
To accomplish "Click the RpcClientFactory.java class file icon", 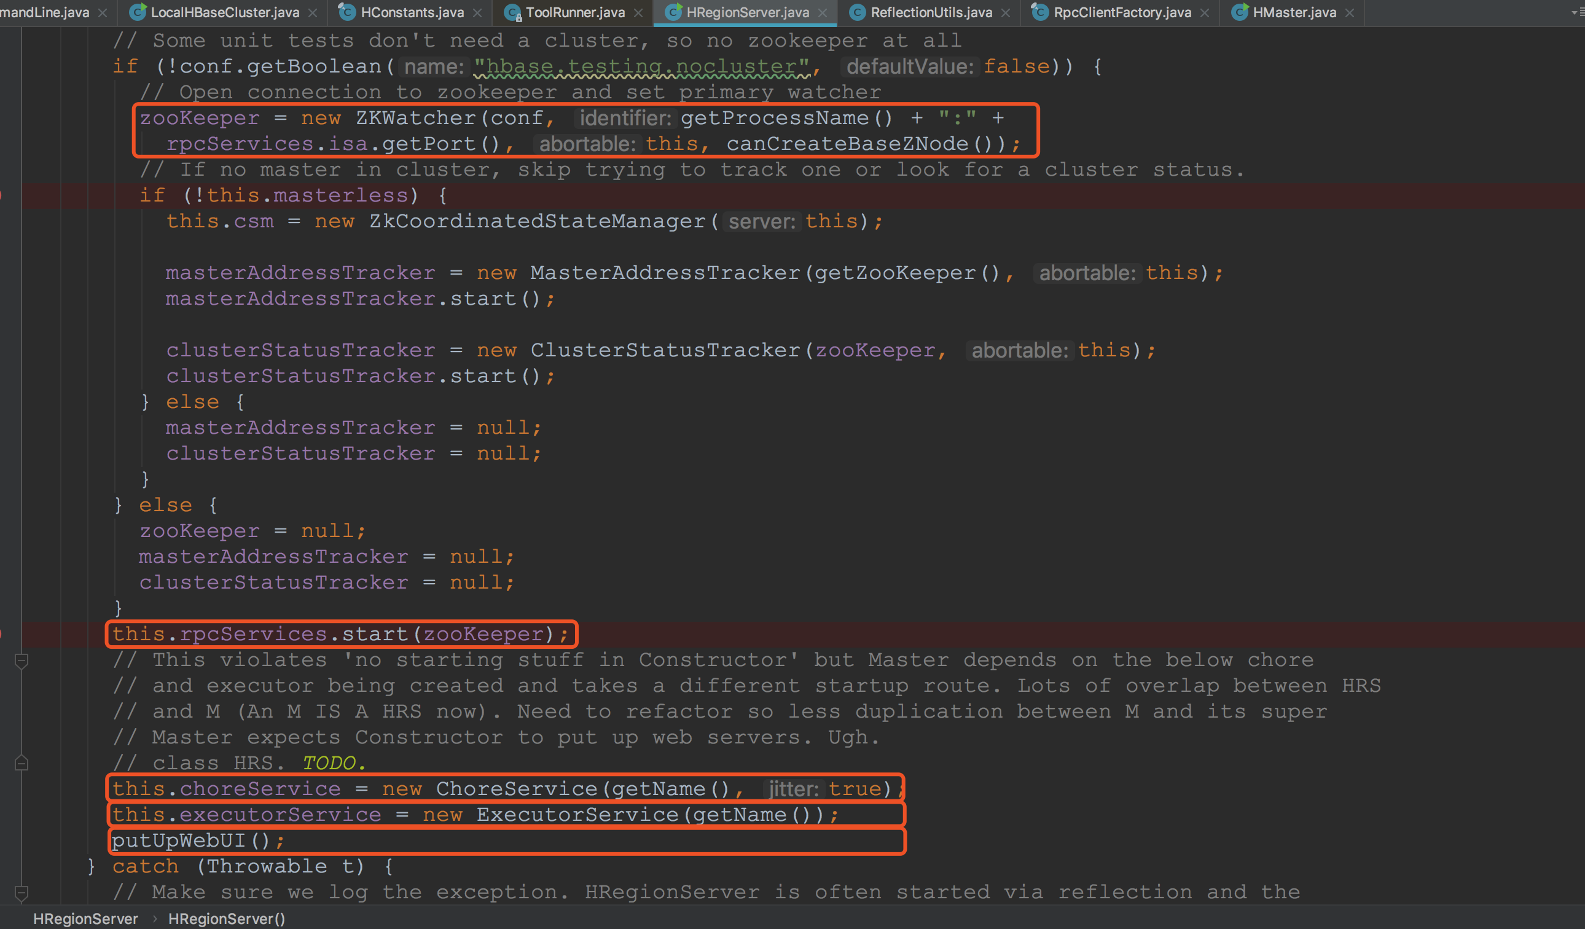I will 1040,12.
